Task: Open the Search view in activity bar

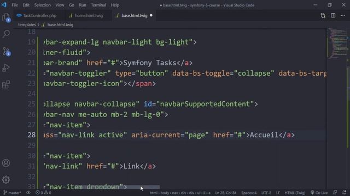Action: click(6, 34)
